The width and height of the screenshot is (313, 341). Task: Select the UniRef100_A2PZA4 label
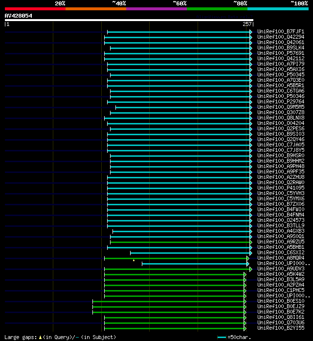pos(281,285)
